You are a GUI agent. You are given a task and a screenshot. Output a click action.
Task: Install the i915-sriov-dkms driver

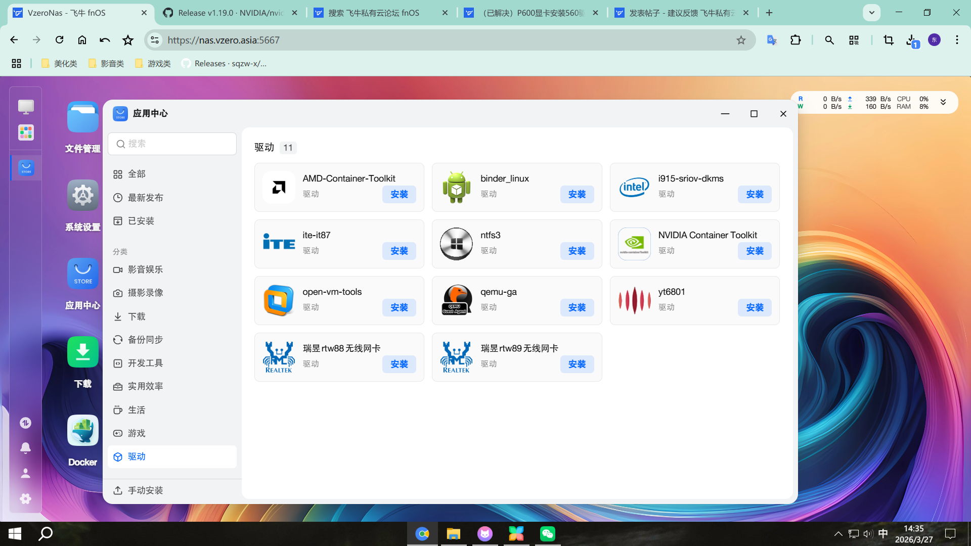(x=754, y=194)
